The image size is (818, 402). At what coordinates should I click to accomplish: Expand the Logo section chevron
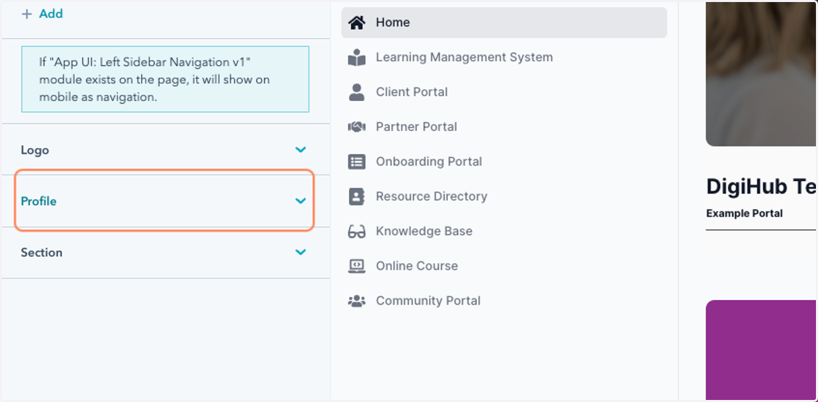(301, 150)
